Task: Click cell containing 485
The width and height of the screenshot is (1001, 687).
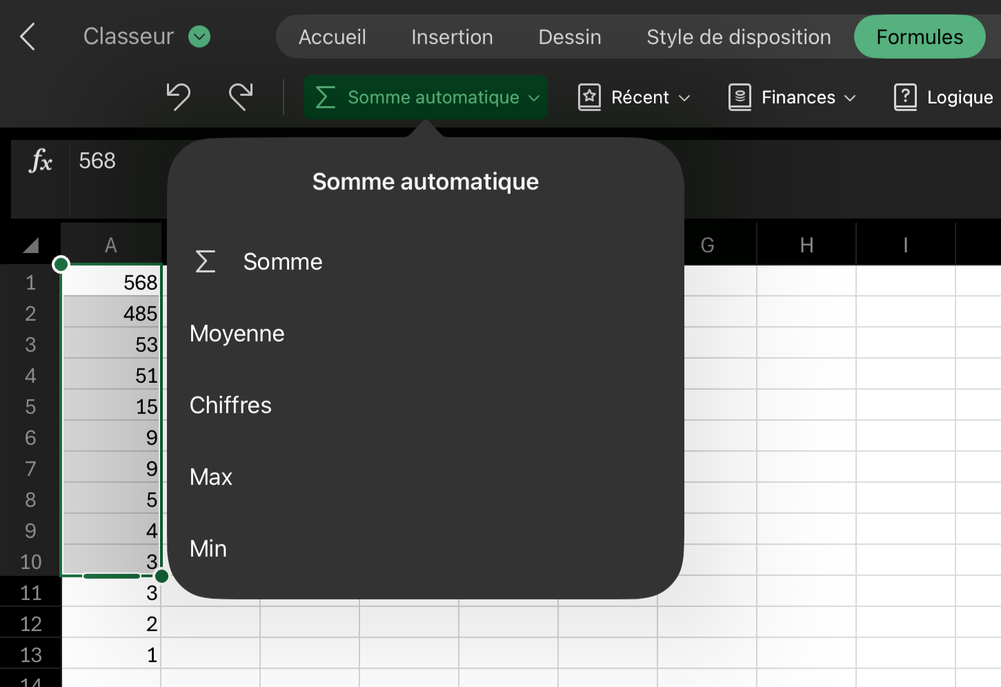Action: click(112, 313)
